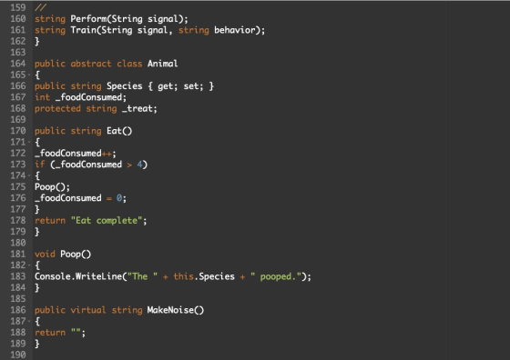510x360 pixels.
Task: Place cursor on "Eat complete" string
Action: pyautogui.click(x=107, y=221)
